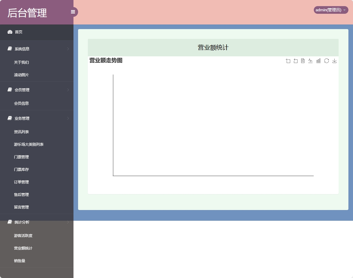Toggle the chart to bar chart view

coord(318,61)
